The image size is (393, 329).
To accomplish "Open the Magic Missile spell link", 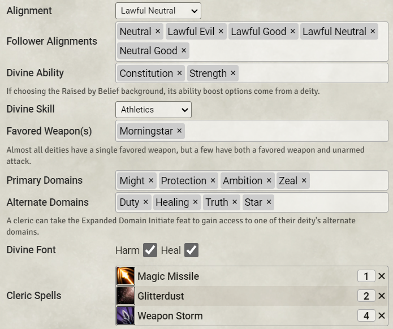I will pos(168,276).
